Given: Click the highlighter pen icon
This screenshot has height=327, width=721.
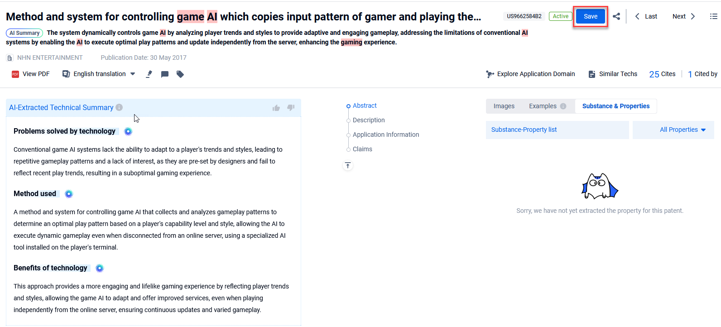Looking at the screenshot, I should point(149,74).
